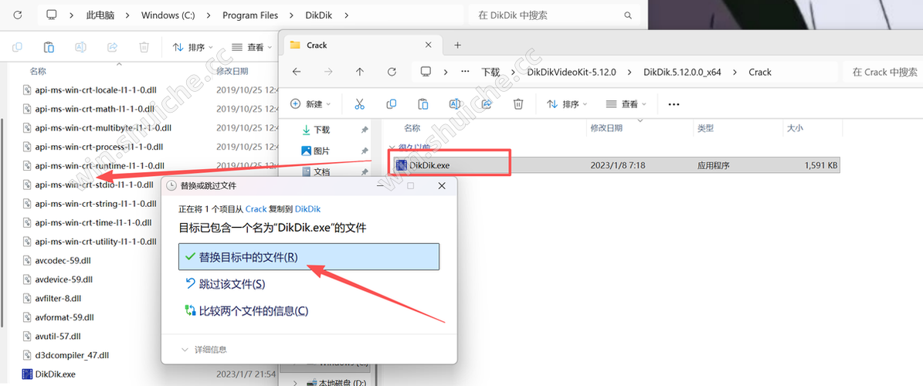Click Rename icon in DikDik window toolbar
The width and height of the screenshot is (923, 386).
point(80,47)
